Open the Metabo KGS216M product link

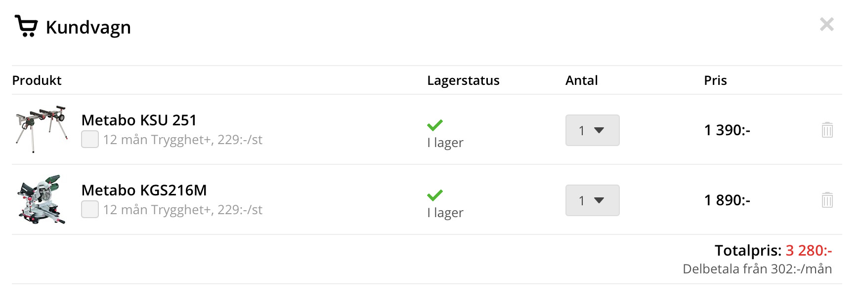(x=144, y=190)
